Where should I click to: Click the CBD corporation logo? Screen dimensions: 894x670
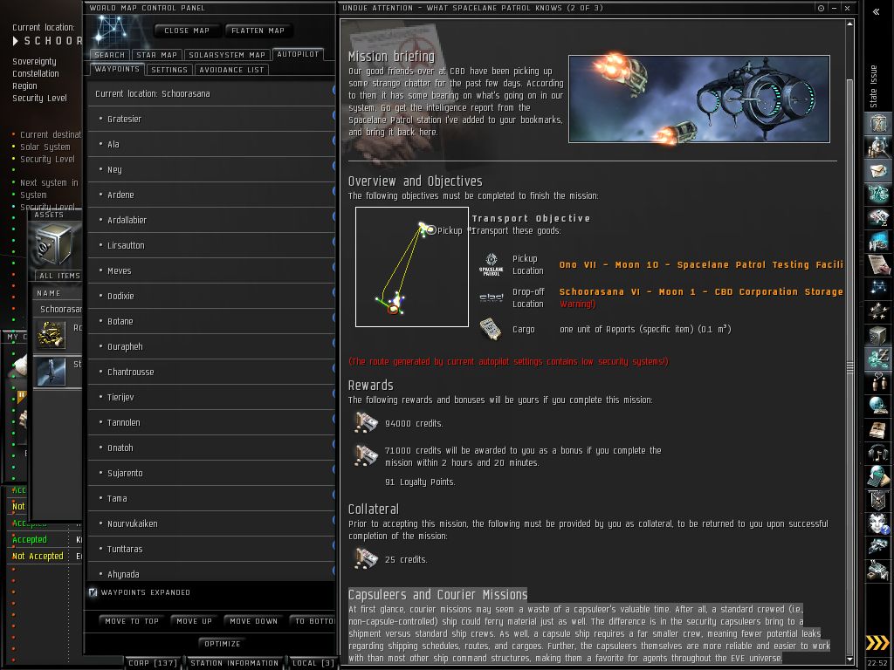491,297
